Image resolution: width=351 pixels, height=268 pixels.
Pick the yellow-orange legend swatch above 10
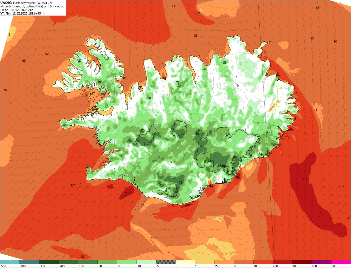pyautogui.click(x=205, y=262)
